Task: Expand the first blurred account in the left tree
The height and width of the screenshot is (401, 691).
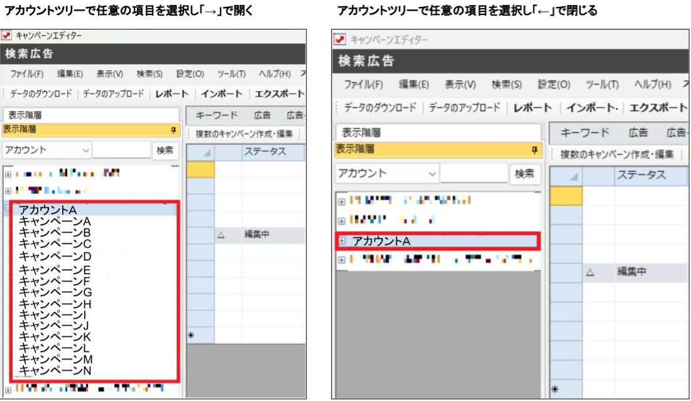Action: coord(8,173)
